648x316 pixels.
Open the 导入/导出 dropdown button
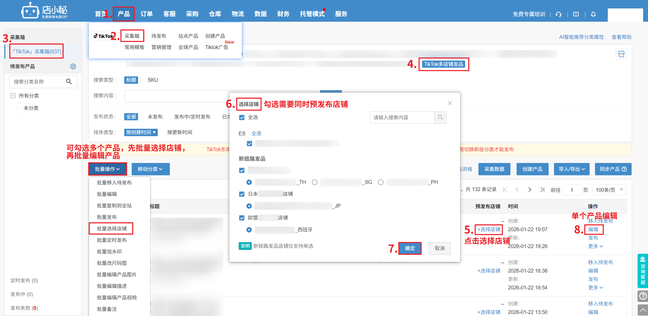tap(571, 169)
